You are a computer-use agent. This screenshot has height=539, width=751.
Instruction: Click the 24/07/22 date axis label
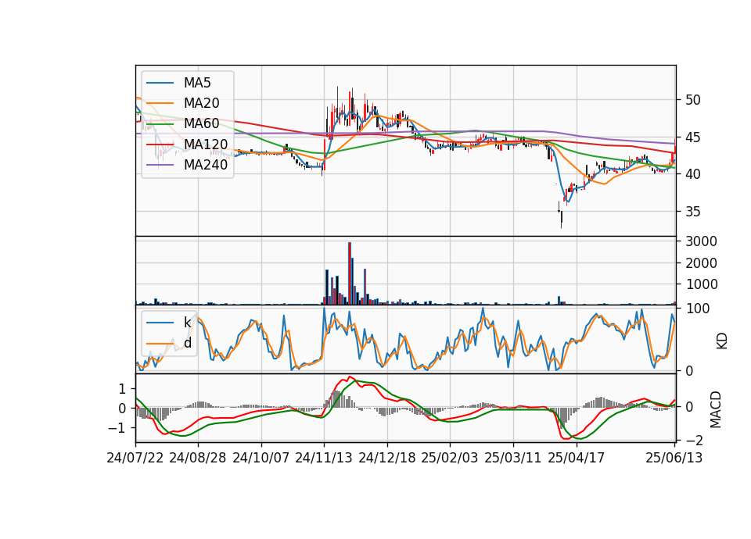135,458
